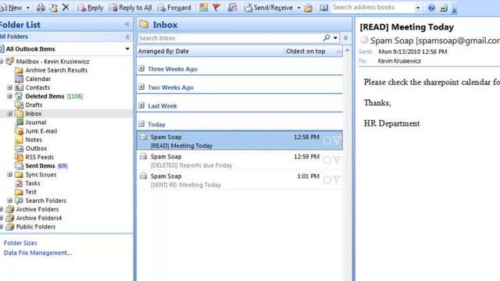The image size is (500, 281).
Task: Click Send/Receive
Action: tap(269, 7)
